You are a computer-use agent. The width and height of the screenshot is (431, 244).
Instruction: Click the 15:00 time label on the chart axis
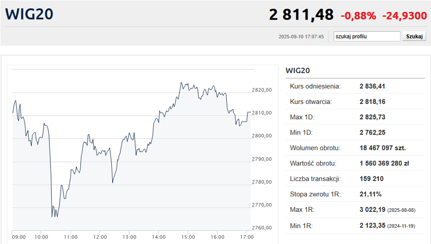point(188,237)
